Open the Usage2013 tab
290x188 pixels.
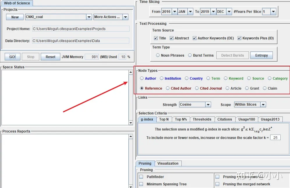click(270, 119)
